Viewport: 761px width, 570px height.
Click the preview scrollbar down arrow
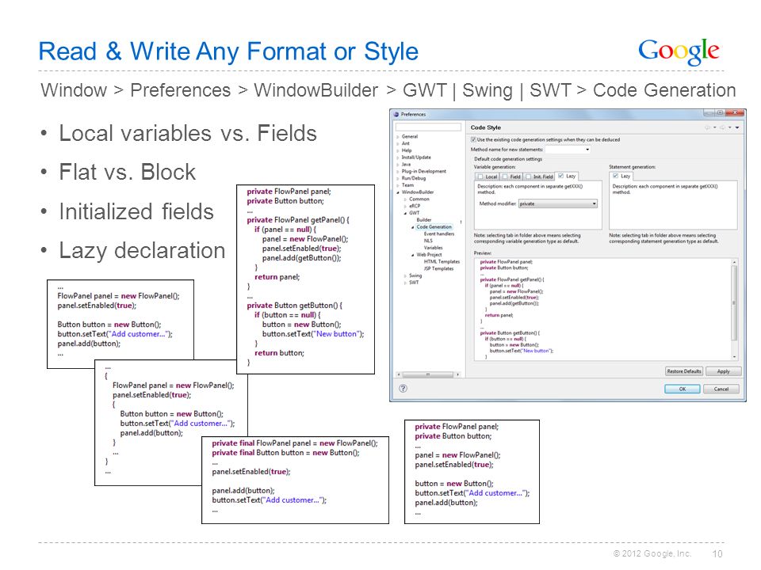coord(734,357)
